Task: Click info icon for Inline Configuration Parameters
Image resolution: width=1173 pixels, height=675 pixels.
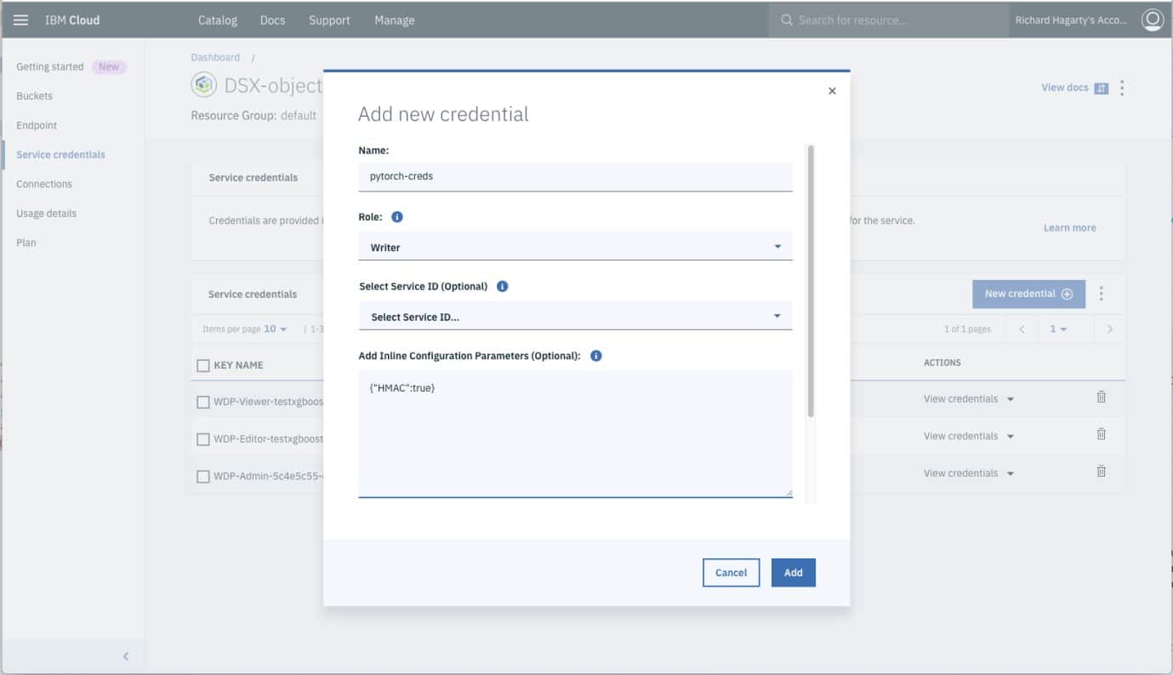Action: point(595,356)
